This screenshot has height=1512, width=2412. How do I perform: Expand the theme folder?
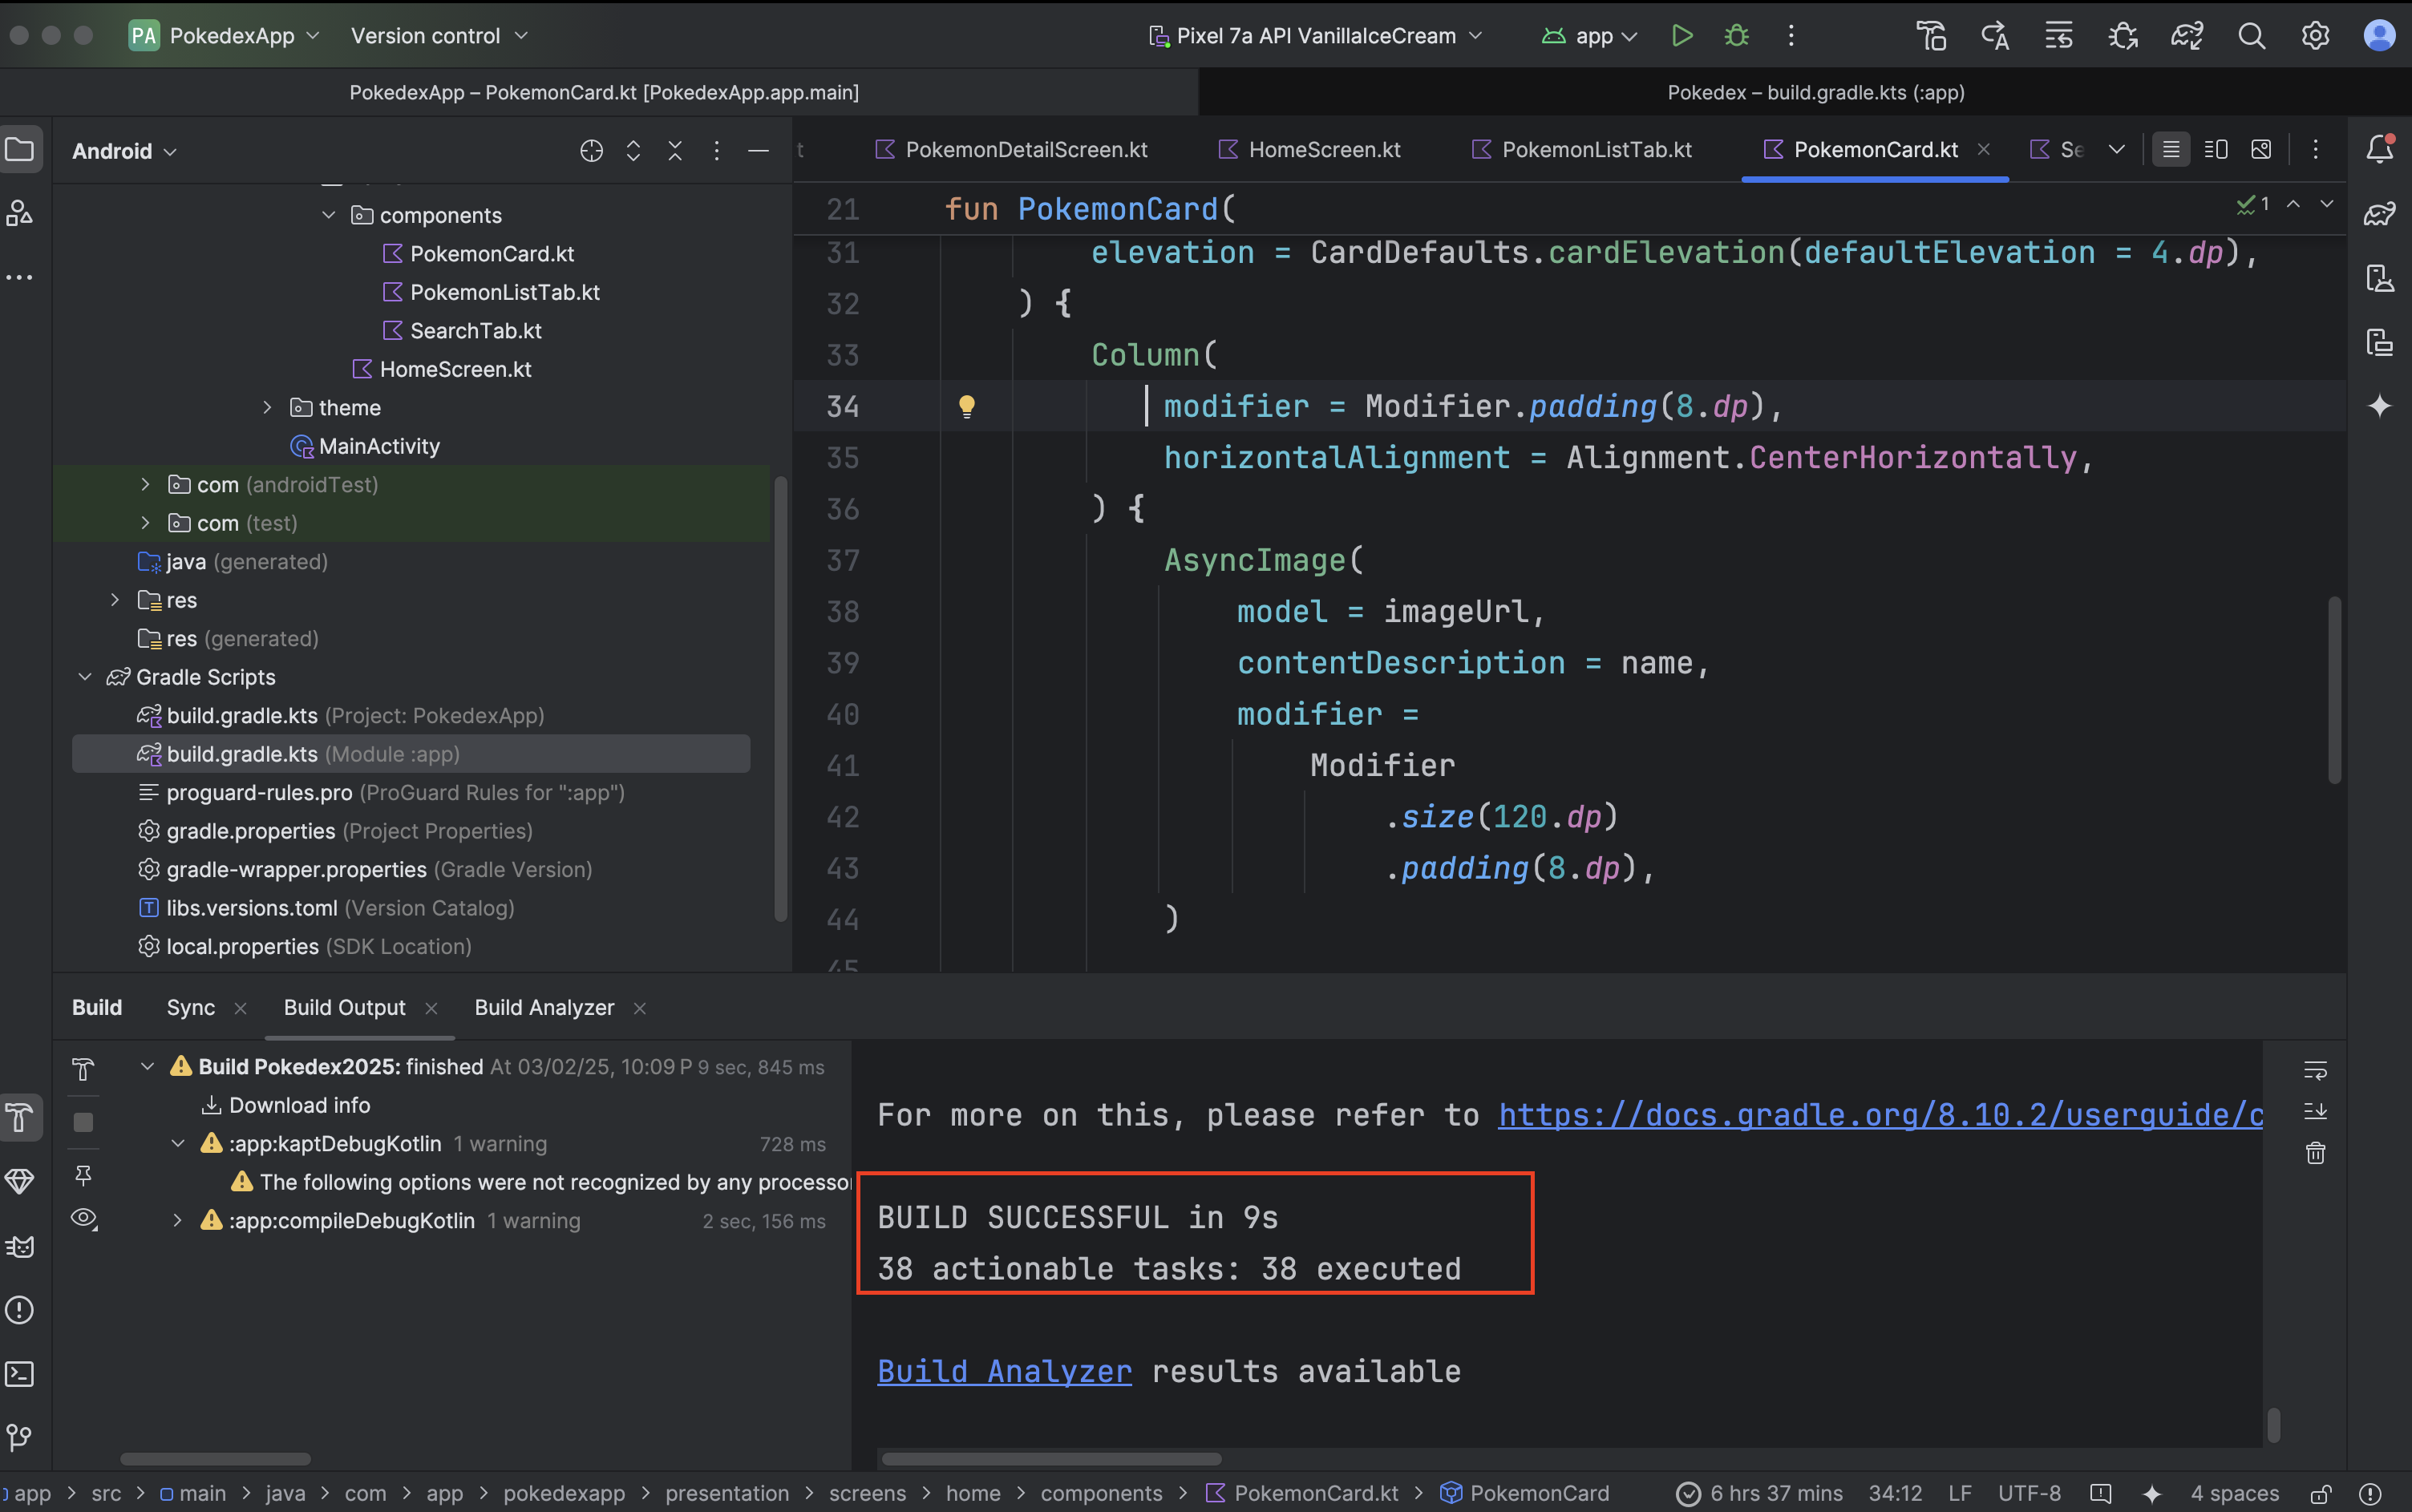267,407
